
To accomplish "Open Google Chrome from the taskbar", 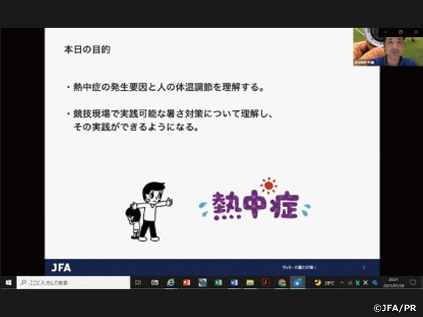I will point(282,282).
